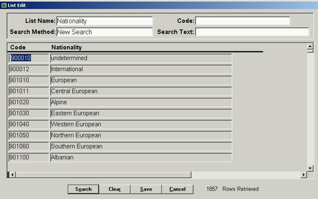The height and width of the screenshot is (199, 318).
Task: Click the 'Albanian' nationality cell
Action: 141,157
